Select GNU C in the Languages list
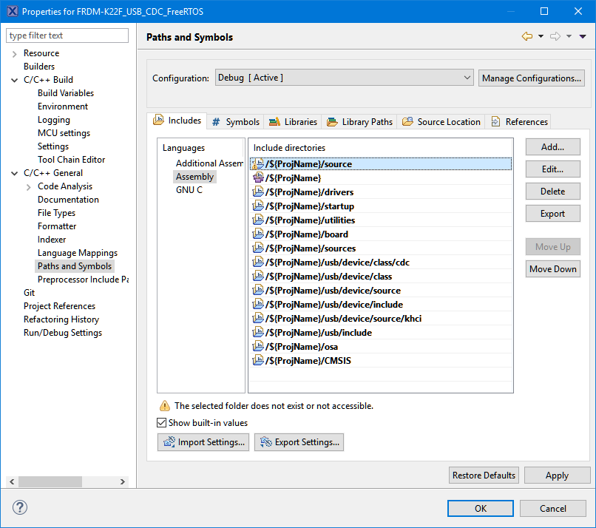Image resolution: width=596 pixels, height=528 pixels. [189, 190]
